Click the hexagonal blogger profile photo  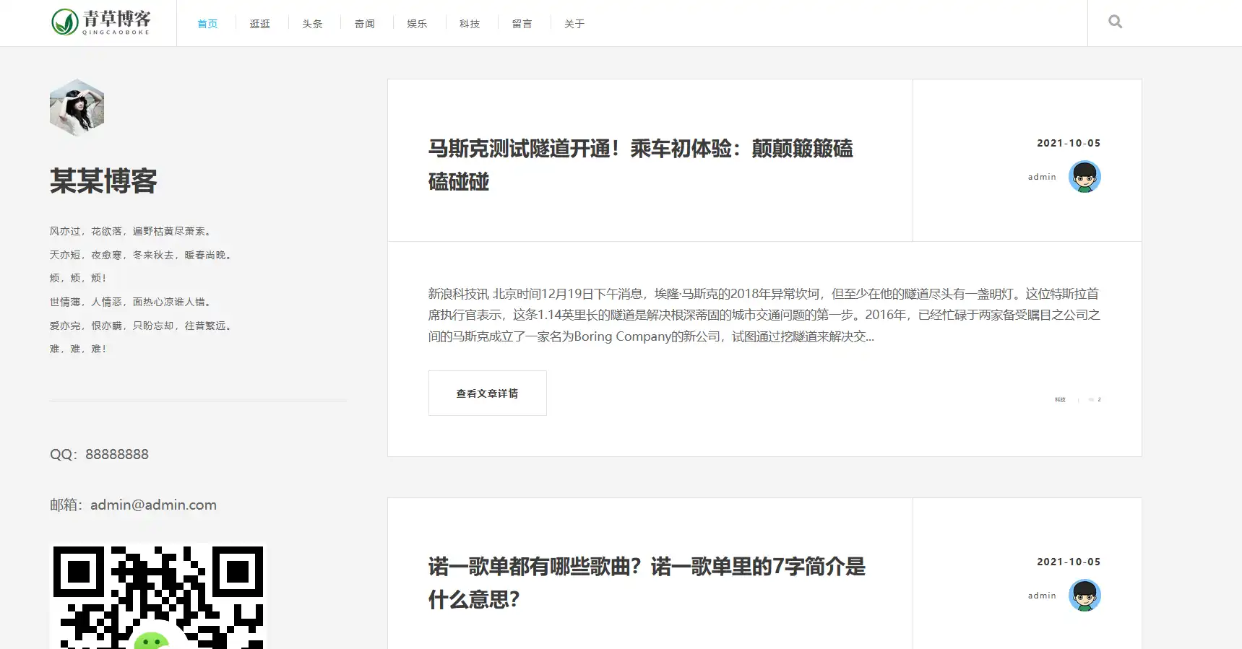pyautogui.click(x=77, y=108)
